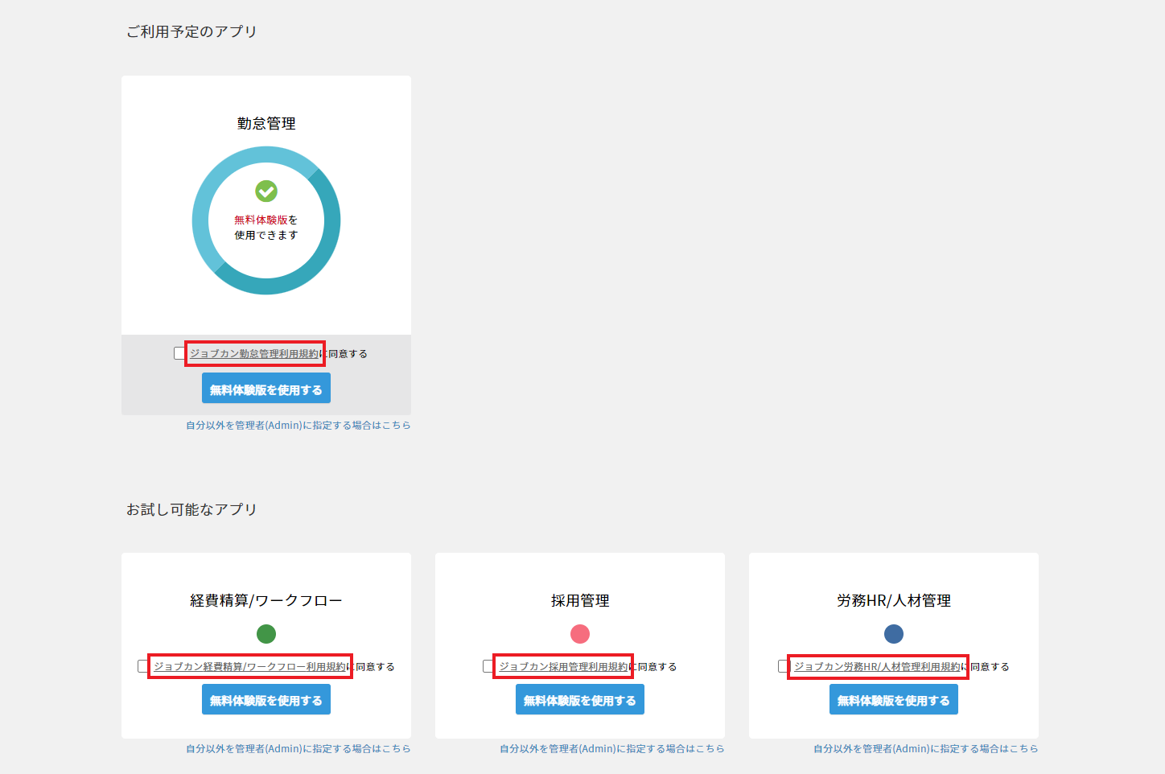
Task: Click the Admin designation link below 採用管理 card
Action: click(611, 749)
